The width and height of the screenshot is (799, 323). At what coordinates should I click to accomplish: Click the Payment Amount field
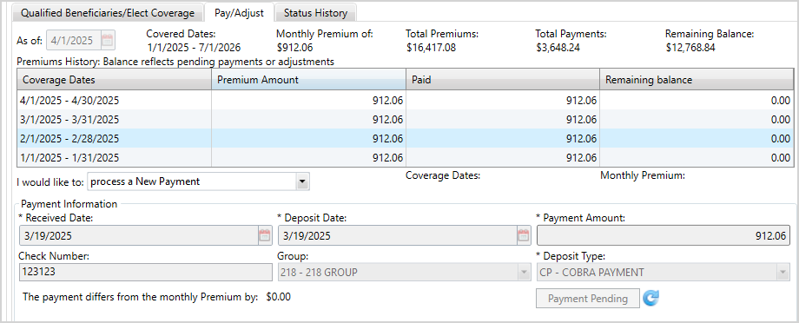tap(664, 235)
